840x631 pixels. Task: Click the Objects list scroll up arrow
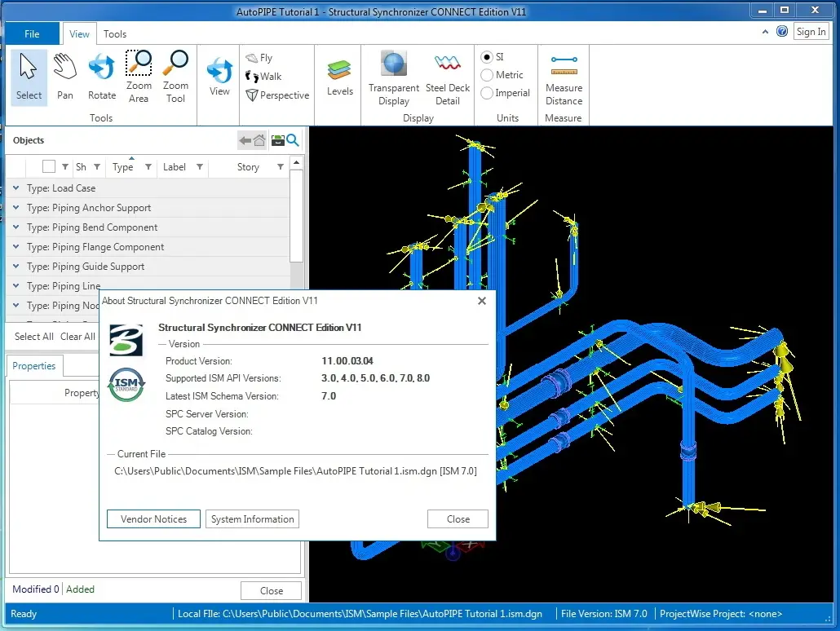[x=296, y=161]
